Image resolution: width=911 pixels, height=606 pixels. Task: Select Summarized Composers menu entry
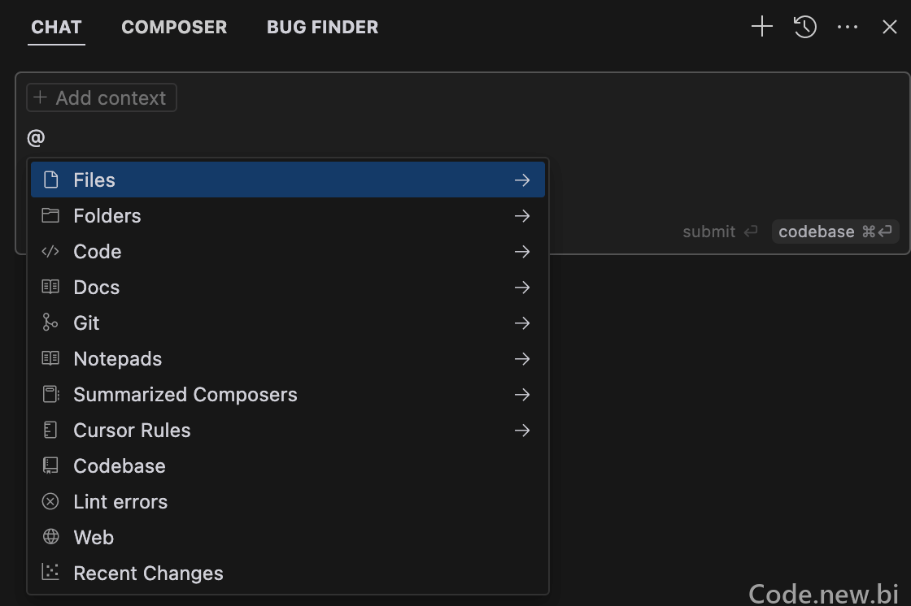288,395
